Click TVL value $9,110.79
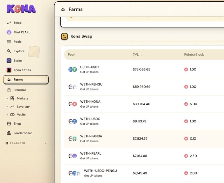 pyautogui.click(x=140, y=121)
